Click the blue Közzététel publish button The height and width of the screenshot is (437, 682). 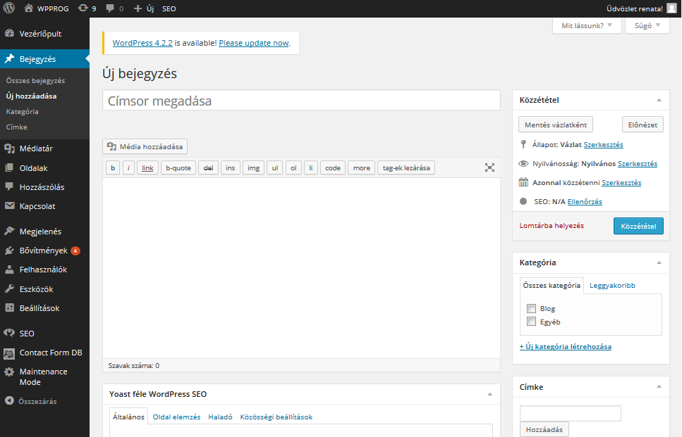638,226
